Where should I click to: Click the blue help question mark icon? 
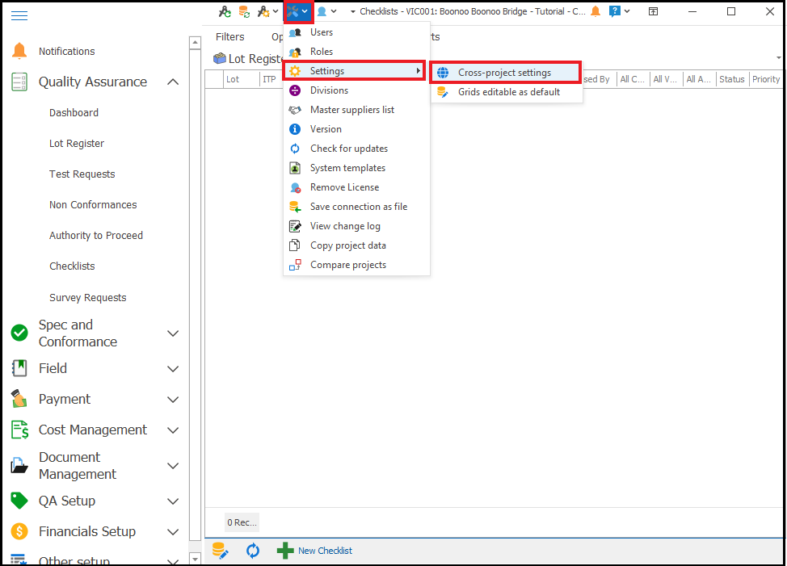click(616, 11)
